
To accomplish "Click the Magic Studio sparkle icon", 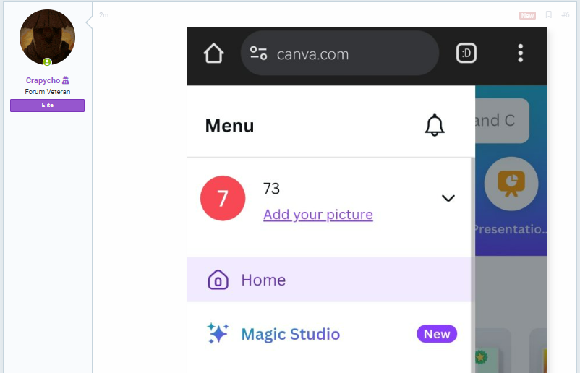I will pyautogui.click(x=218, y=333).
